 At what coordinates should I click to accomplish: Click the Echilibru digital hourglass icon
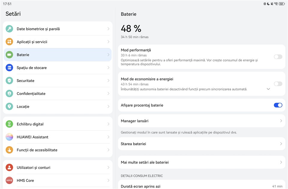coord(9,124)
